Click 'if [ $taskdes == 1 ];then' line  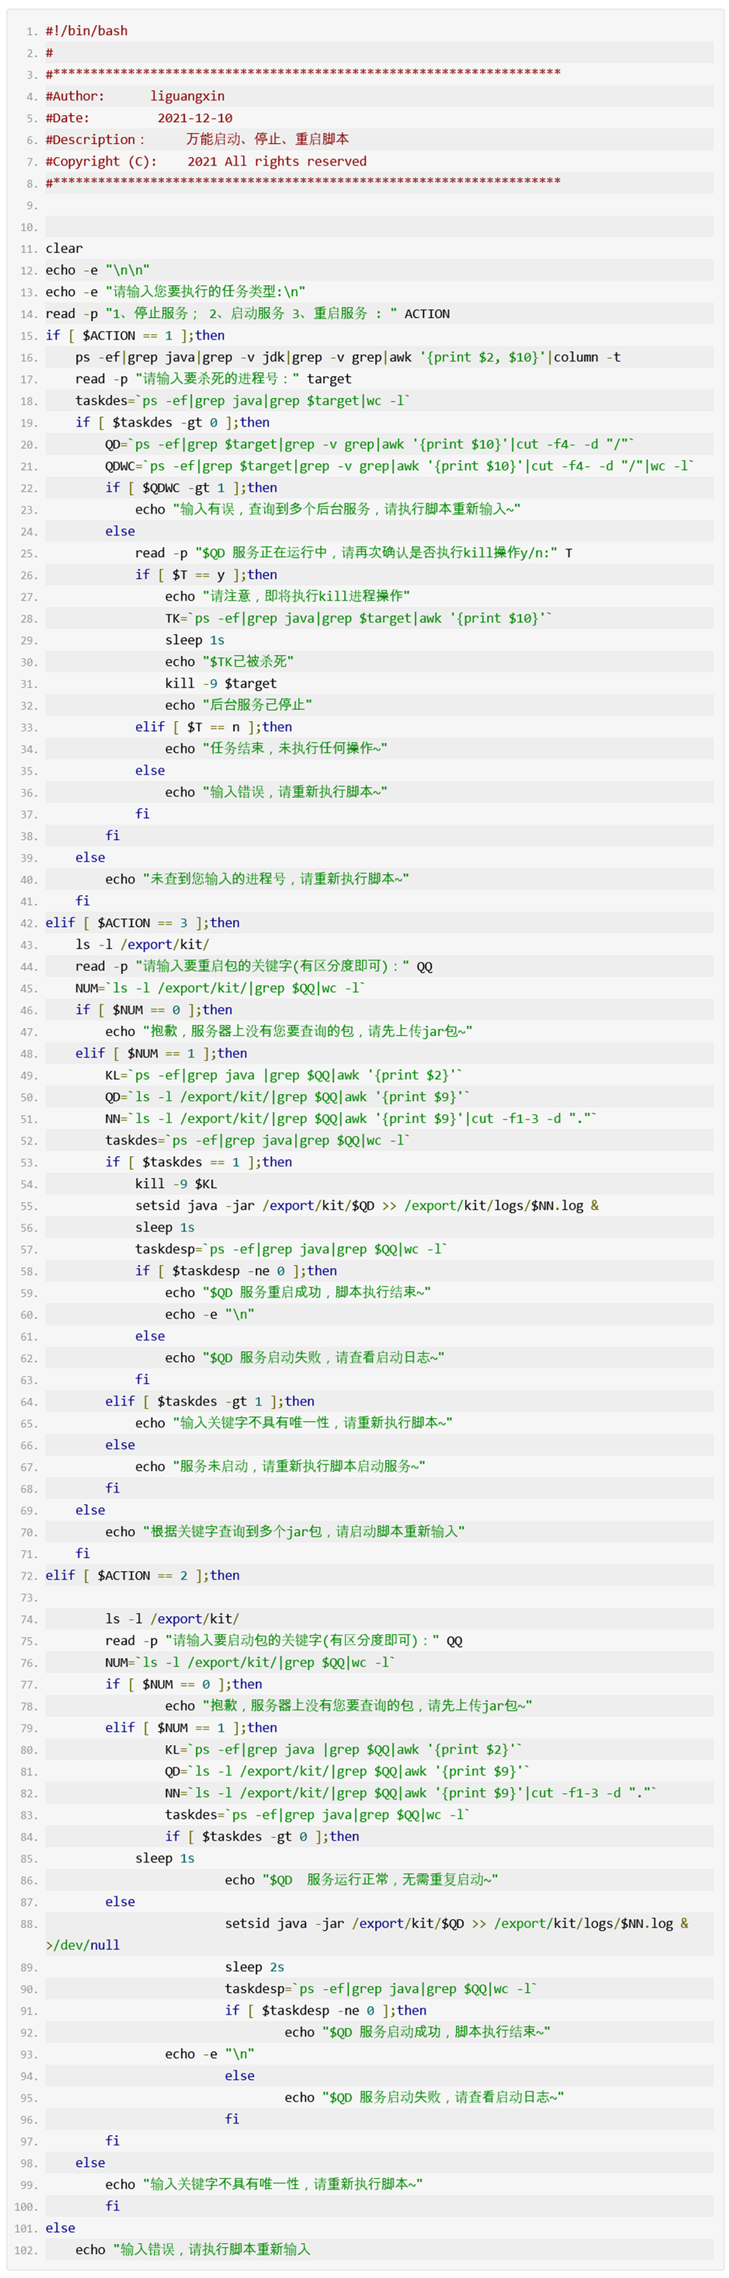199,1162
